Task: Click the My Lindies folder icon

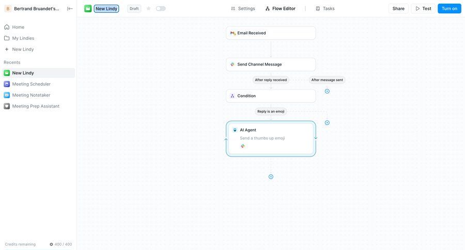Action: [7, 38]
